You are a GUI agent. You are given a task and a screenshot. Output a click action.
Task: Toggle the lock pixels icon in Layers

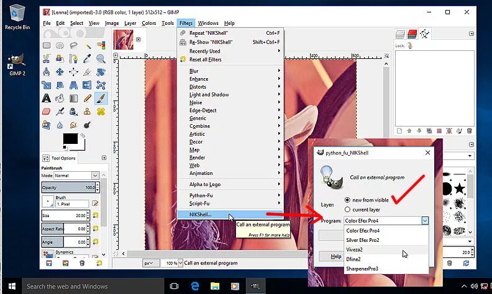click(409, 46)
